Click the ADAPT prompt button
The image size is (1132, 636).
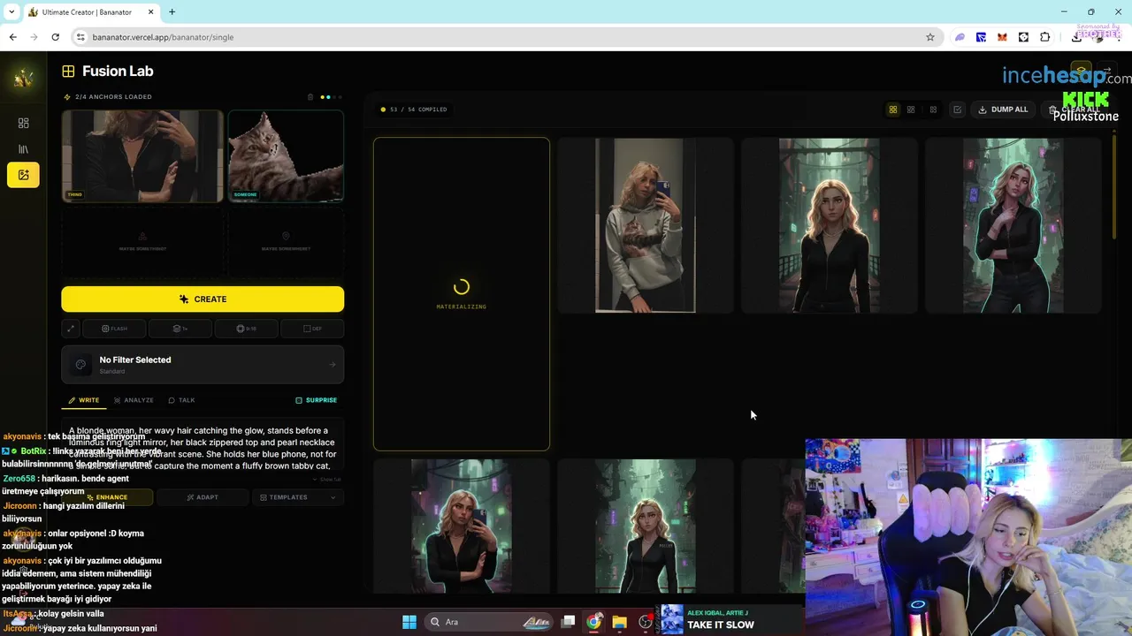pos(203,497)
